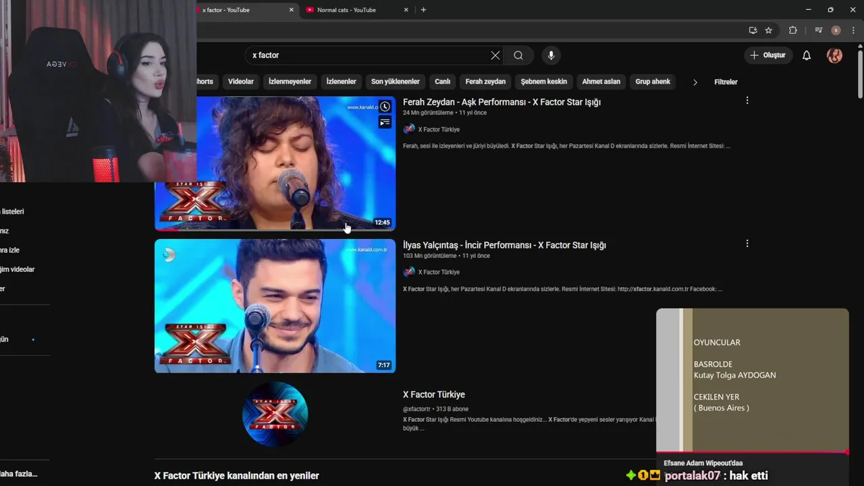Click 'Efsane Adam Wipeout'daa' overlay caption
This screenshot has width=864, height=486.
coord(703,463)
